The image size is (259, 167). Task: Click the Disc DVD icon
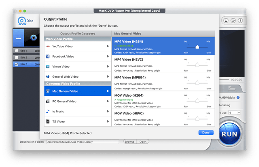coord(23,22)
